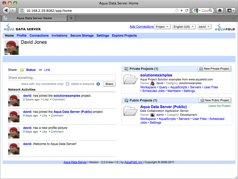238x179 pixels.
Task: Open the Home navigation tab
Action: [9, 36]
